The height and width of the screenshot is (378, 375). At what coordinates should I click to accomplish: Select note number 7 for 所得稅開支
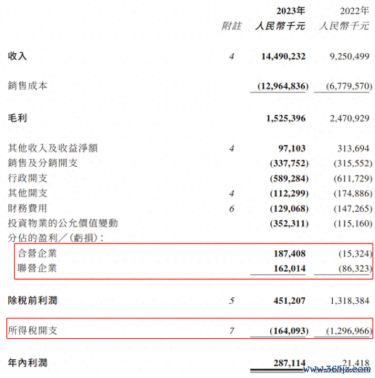tap(232, 331)
